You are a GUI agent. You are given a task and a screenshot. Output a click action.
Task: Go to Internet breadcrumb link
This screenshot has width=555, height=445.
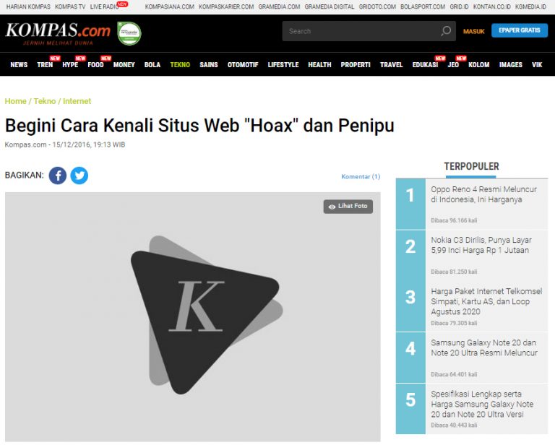coord(77,101)
